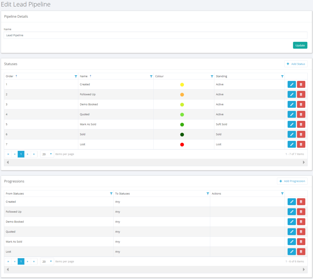This screenshot has height=279, width=313.
Task: Delete the Demo Booked status
Action: (x=301, y=105)
